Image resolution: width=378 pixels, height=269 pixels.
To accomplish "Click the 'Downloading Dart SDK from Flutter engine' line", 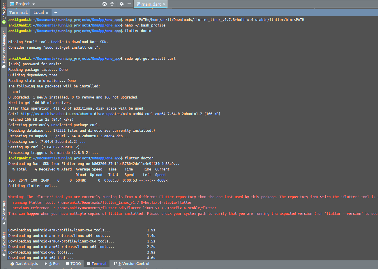I will (x=94, y=164).
